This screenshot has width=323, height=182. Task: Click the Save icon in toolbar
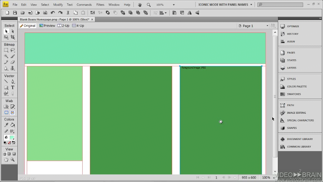15,13
